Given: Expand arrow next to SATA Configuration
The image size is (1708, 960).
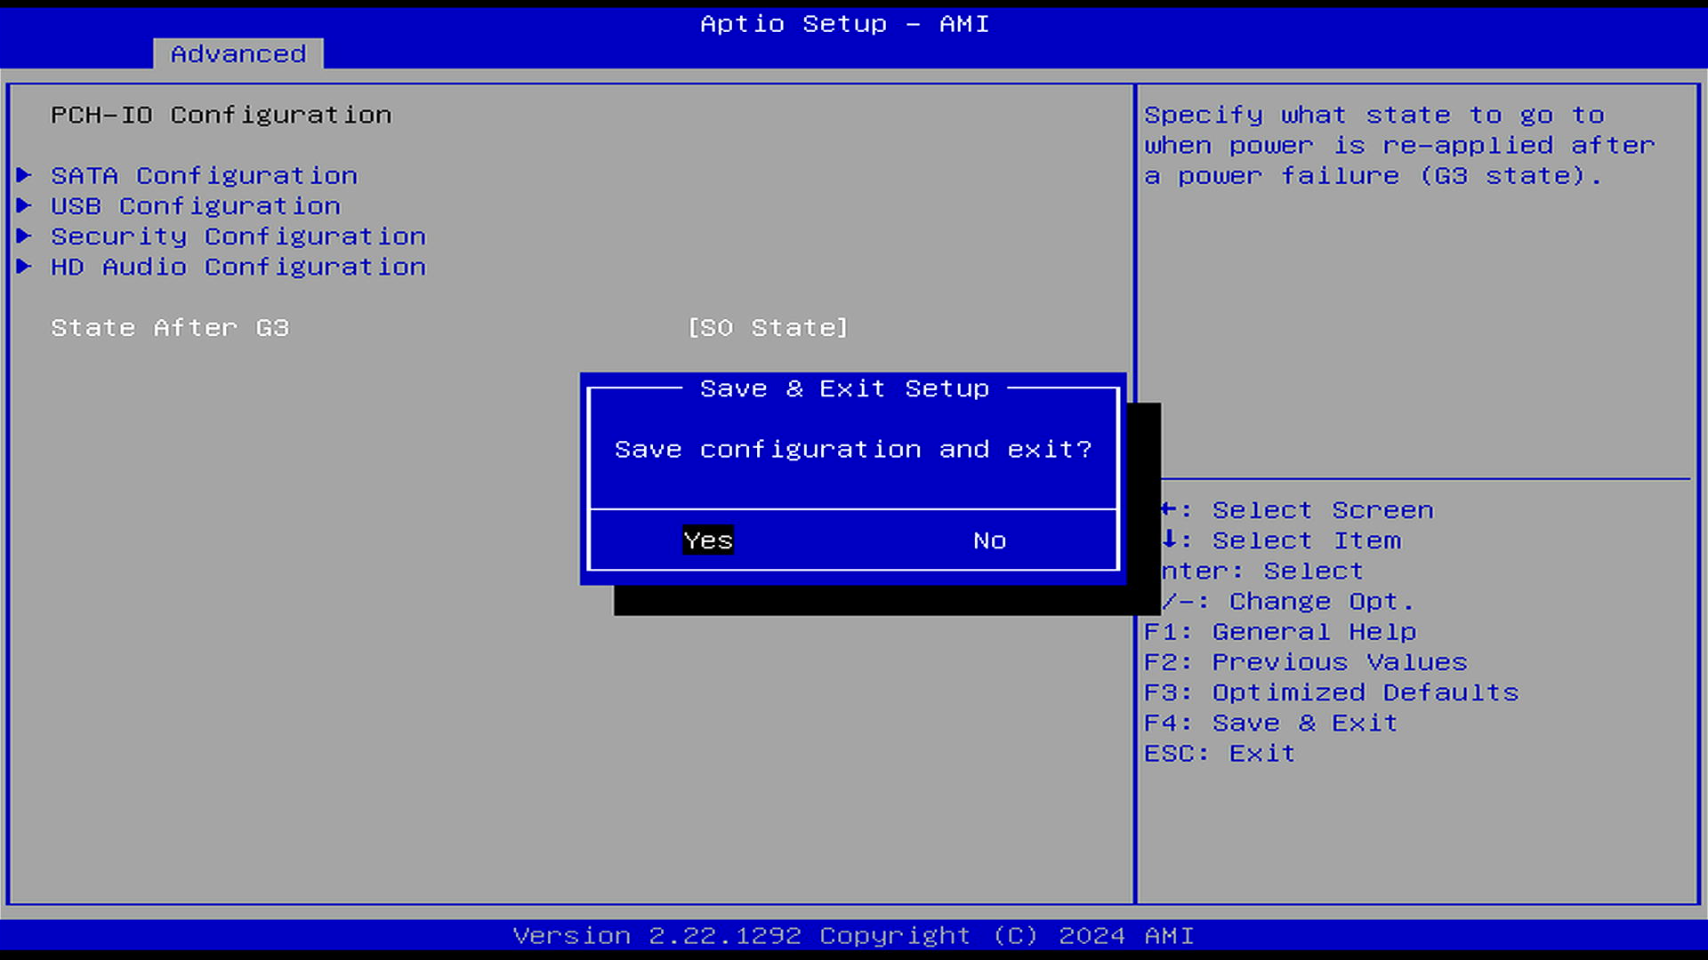Looking at the screenshot, I should tap(24, 175).
